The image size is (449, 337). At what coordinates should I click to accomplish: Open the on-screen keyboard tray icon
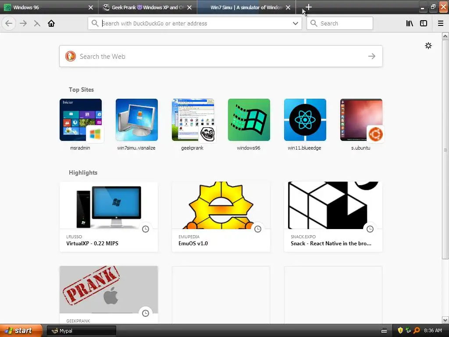(384, 331)
